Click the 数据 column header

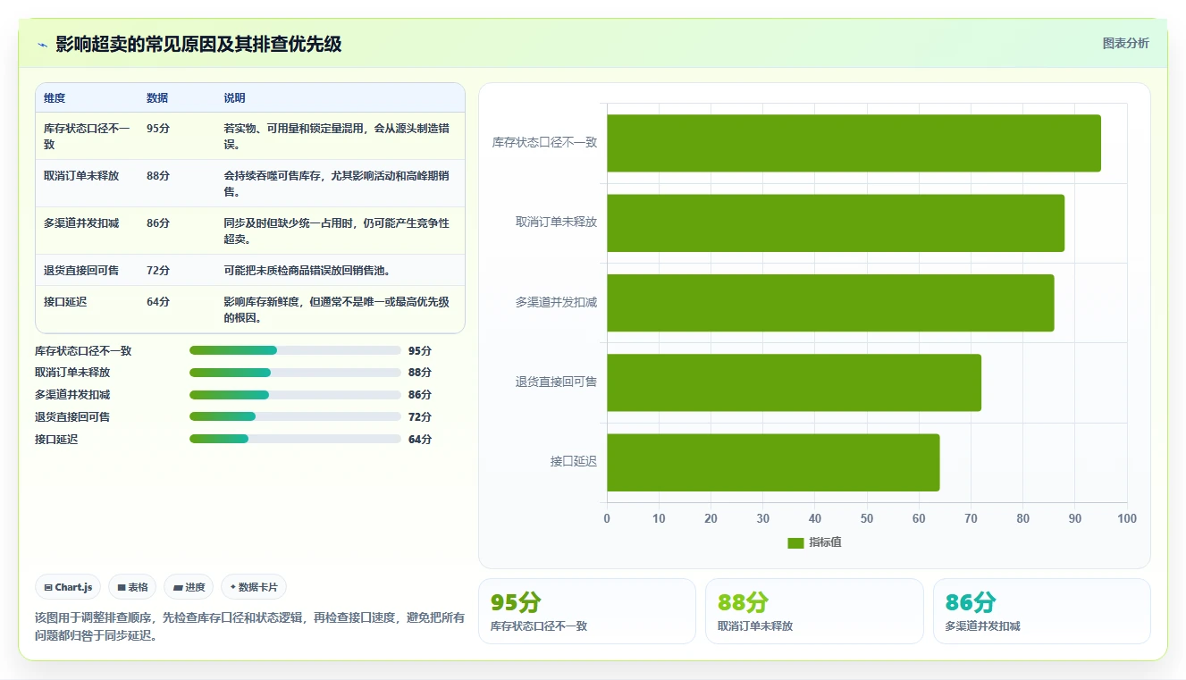click(x=157, y=98)
